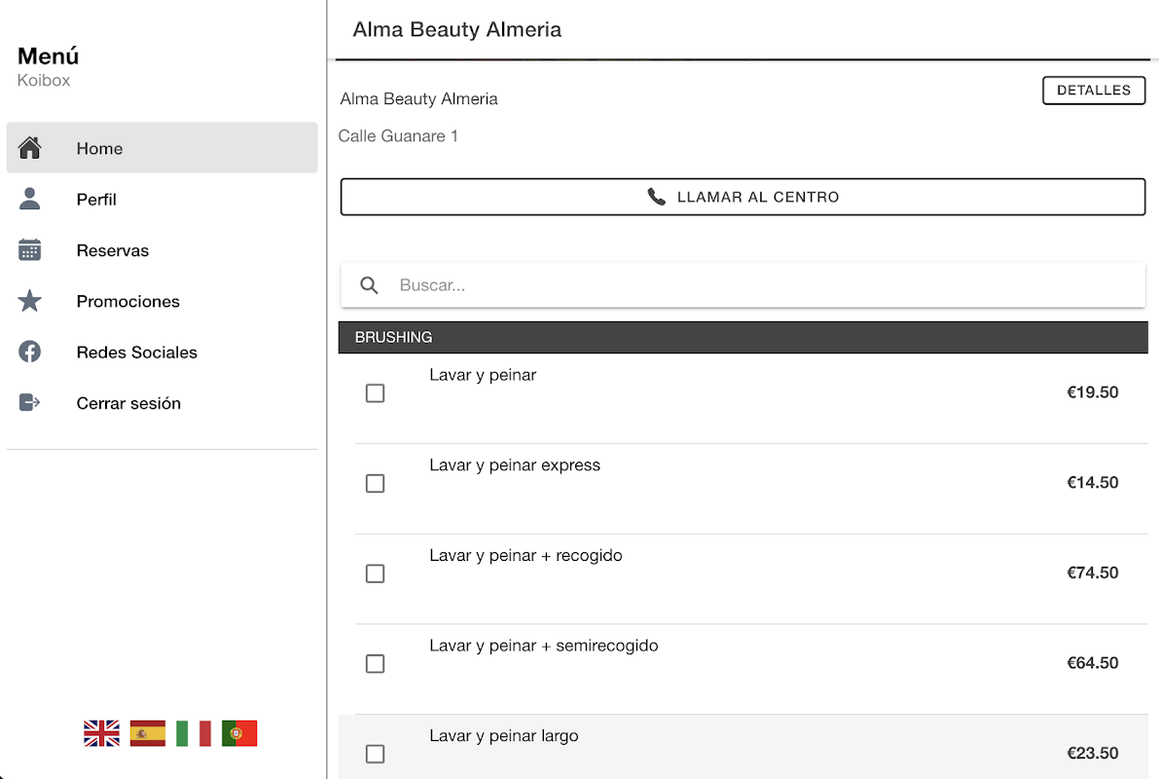Select the Lavar y peinar largo checkbox
This screenshot has width=1159, height=779.
[x=376, y=754]
